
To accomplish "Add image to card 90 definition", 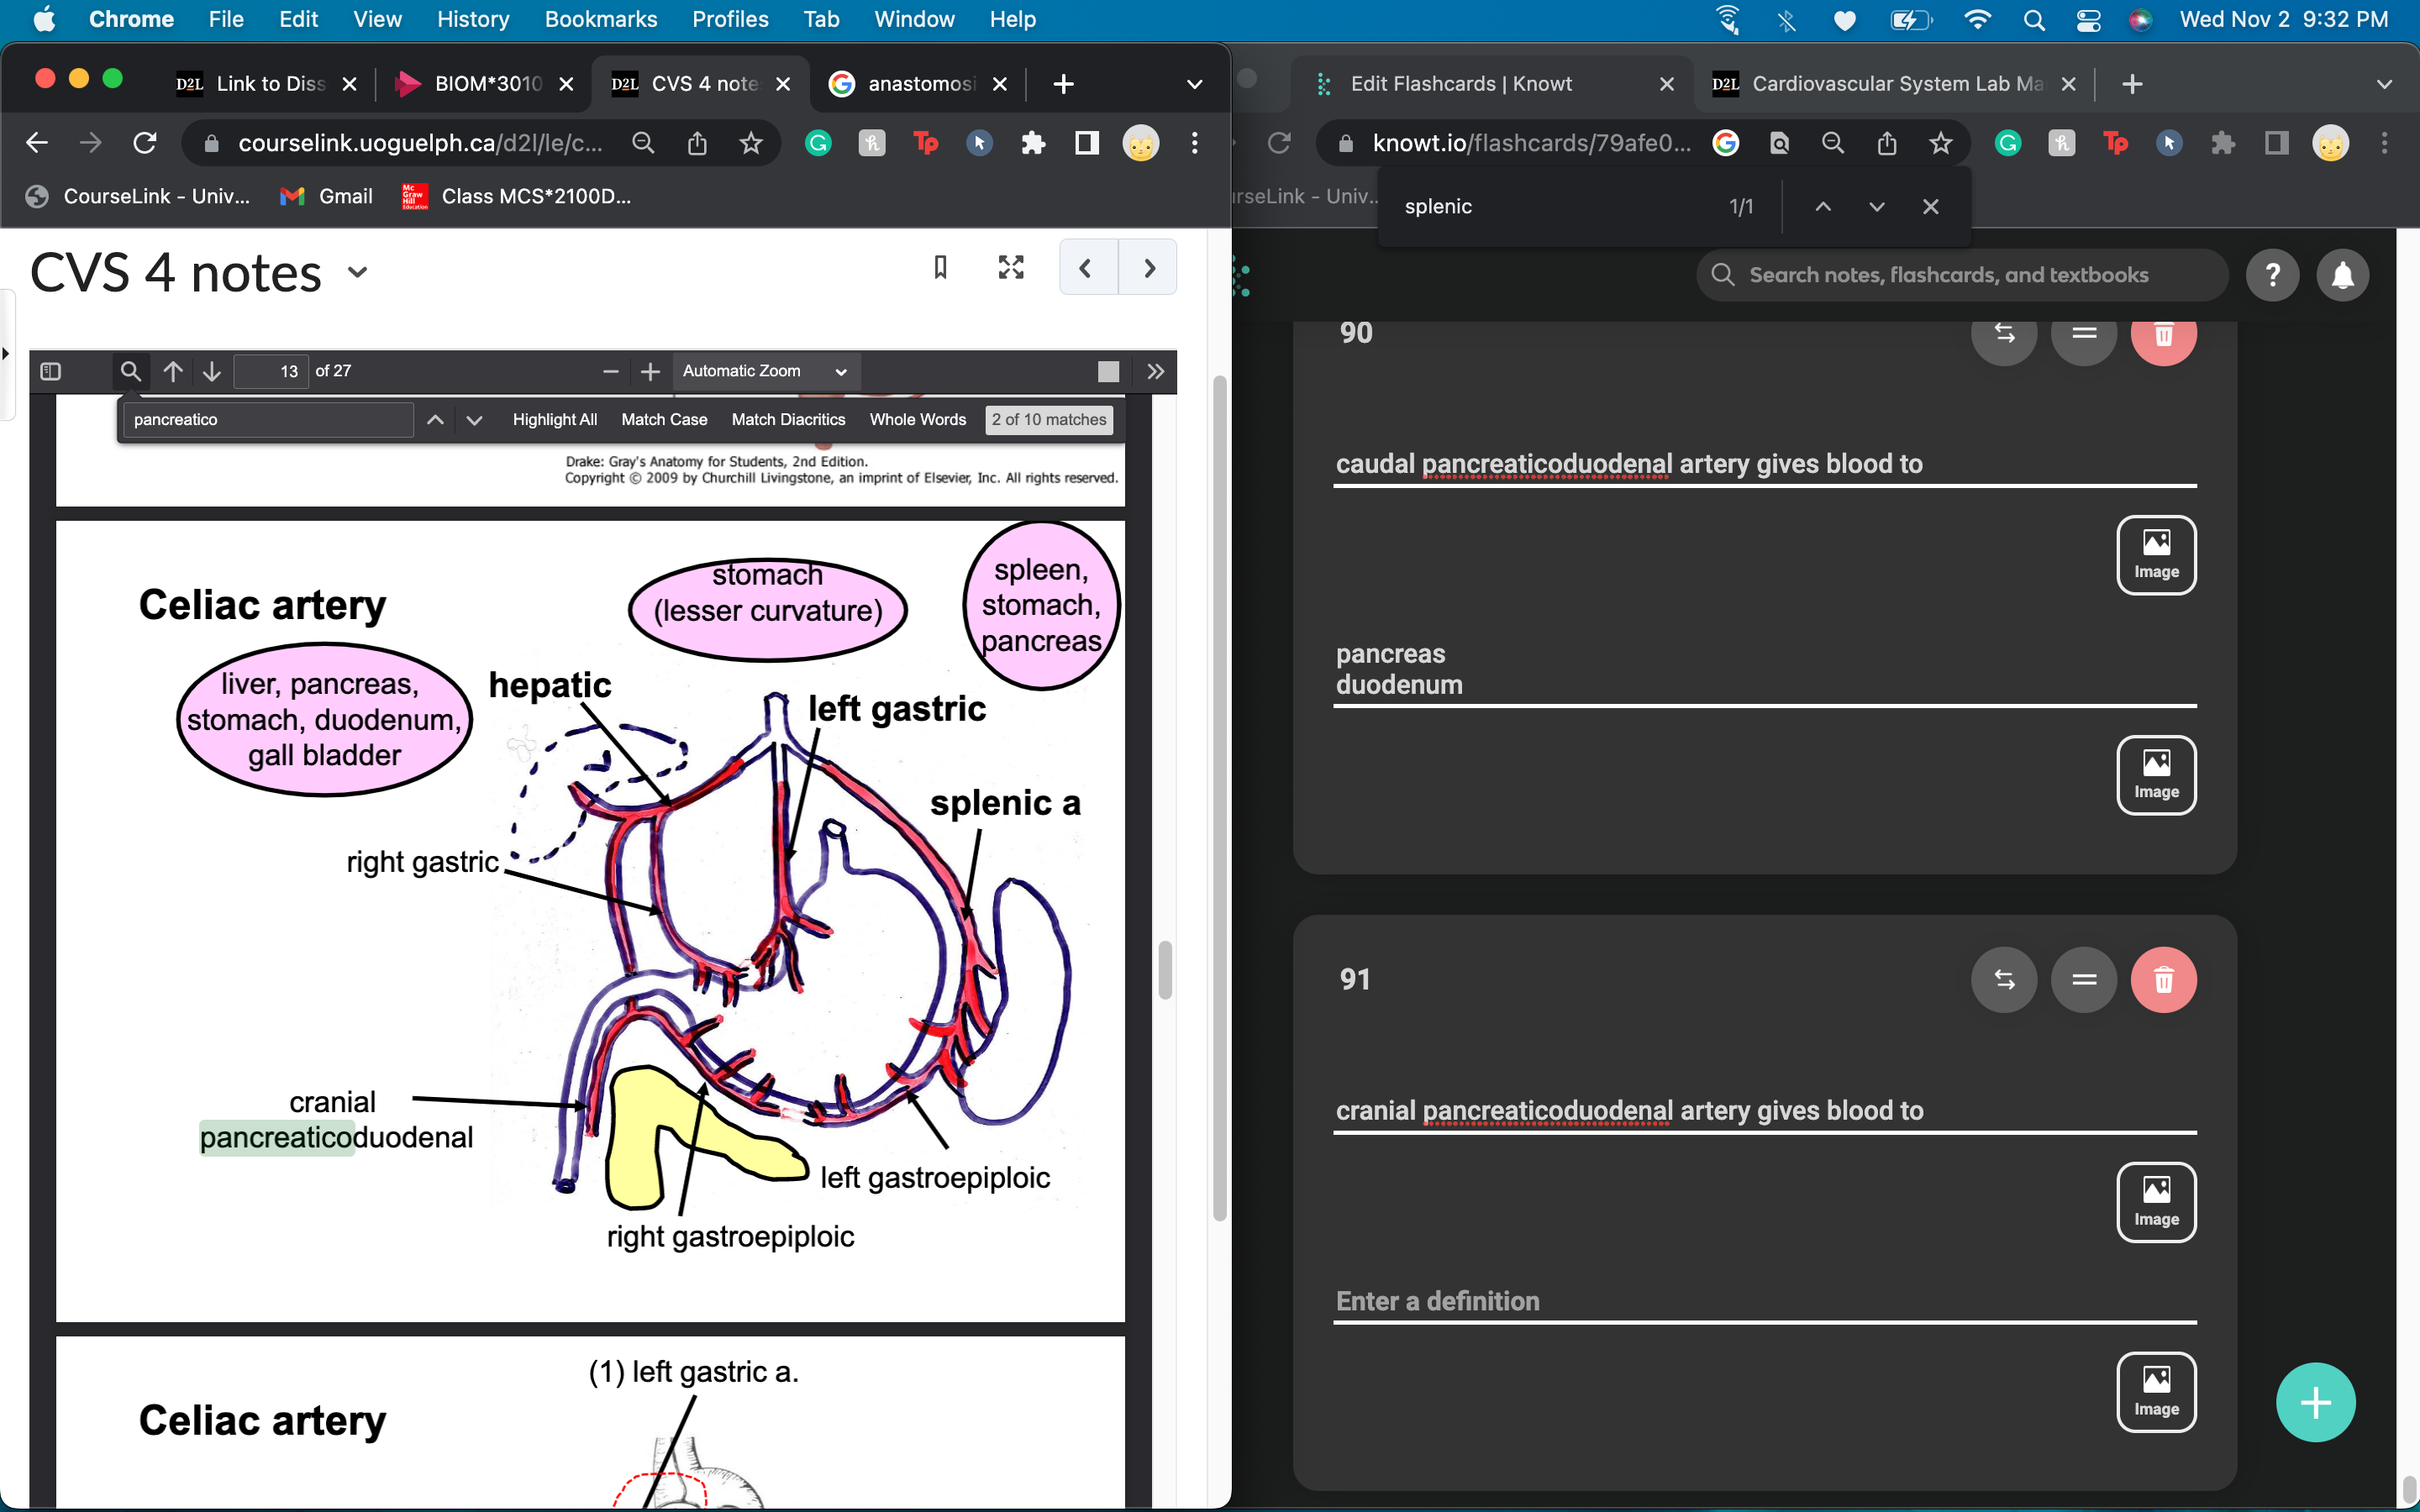I will pos(2156,775).
